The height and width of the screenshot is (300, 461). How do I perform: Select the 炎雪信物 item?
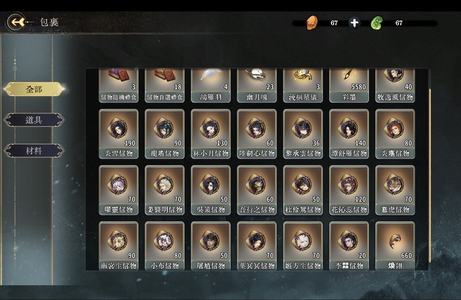pyautogui.click(x=119, y=134)
